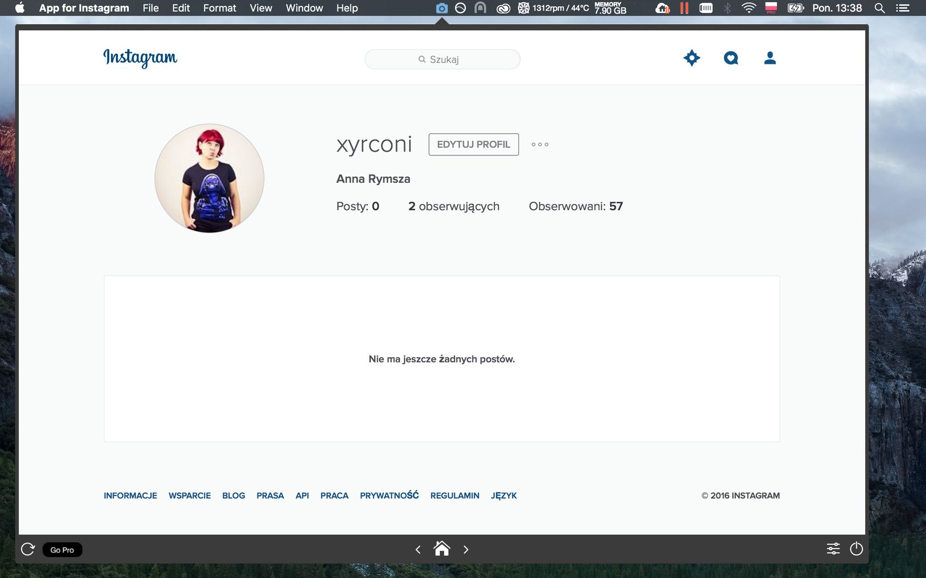Show the 2 obserwujących followers list
926x578 pixels.
454,206
